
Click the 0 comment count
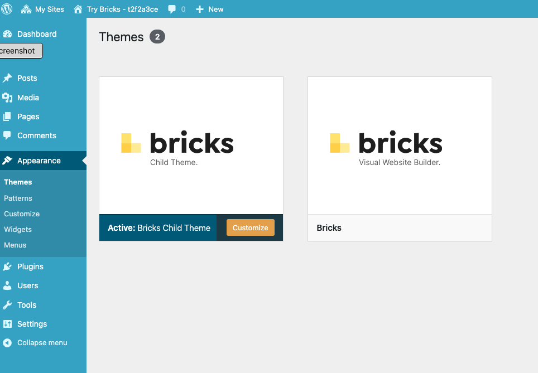coord(183,9)
